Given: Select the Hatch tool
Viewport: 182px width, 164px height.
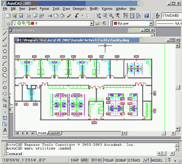Looking at the screenshot, I should coord(5,118).
